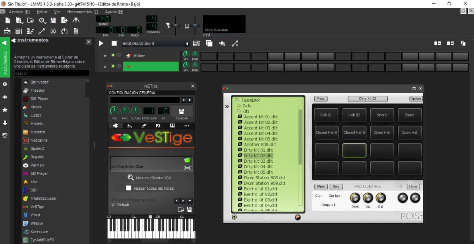This screenshot has height=244, width=474.
Task: Stop Beat/Bassline playback
Action: point(114,43)
